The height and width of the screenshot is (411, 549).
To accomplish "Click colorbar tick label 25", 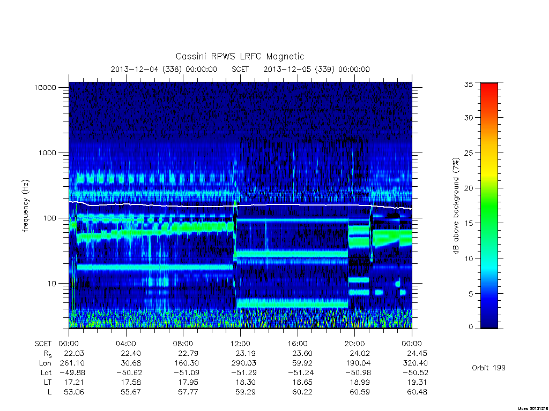I will 468,153.
